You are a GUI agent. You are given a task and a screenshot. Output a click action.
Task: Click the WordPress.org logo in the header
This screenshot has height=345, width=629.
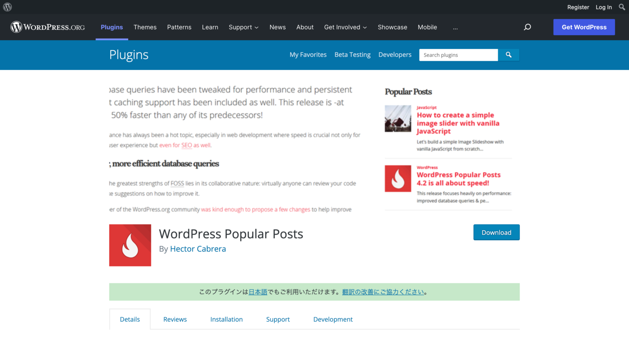[47, 27]
